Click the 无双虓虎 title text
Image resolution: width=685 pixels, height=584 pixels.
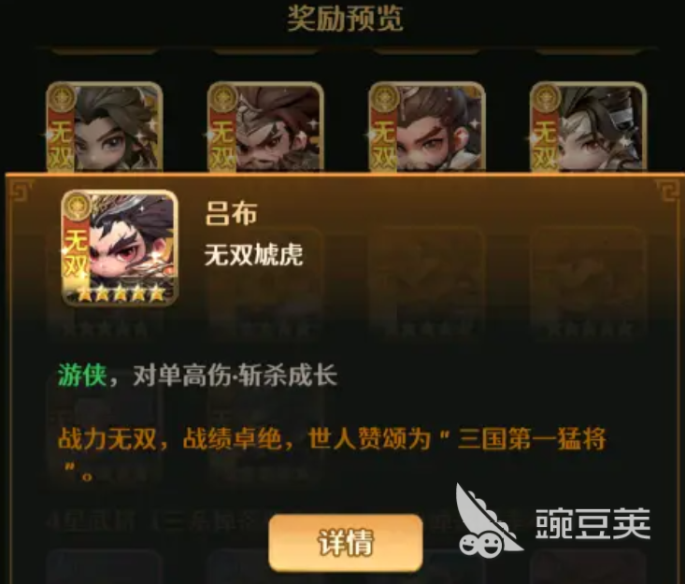point(254,254)
